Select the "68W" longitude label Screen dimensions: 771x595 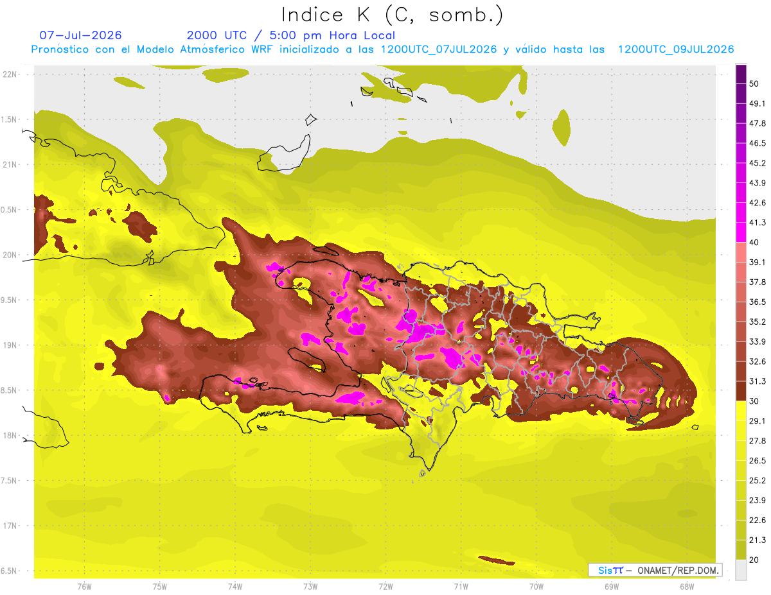click(687, 587)
